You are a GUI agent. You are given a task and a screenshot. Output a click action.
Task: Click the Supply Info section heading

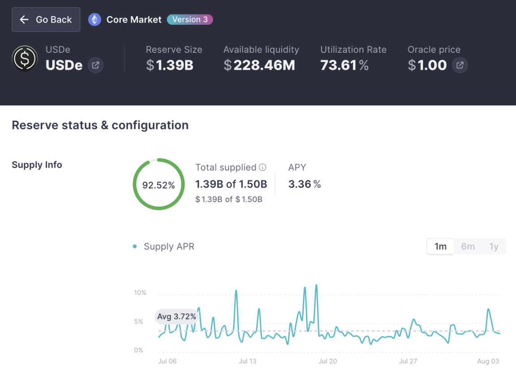[37, 165]
